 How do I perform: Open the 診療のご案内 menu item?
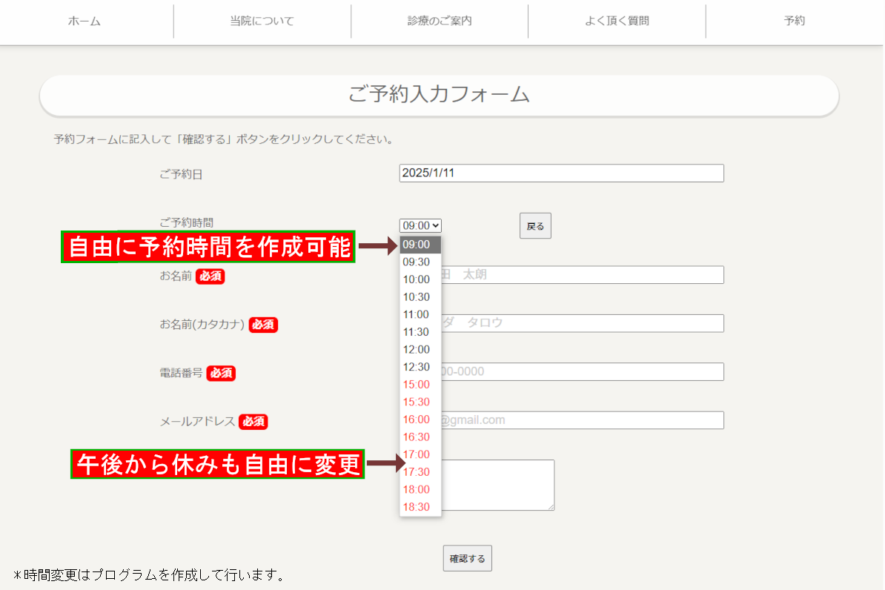pyautogui.click(x=440, y=21)
